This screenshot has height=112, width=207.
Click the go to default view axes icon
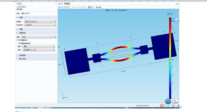point(73,7)
